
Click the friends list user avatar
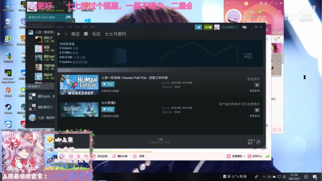[x=32, y=7]
